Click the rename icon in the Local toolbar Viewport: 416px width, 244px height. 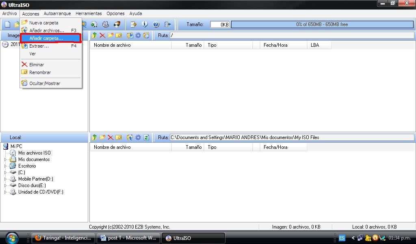point(119,137)
